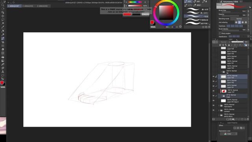Viewport: 252px width, 142px height.
Task: Select the Airbrush tool
Action: pos(3,42)
